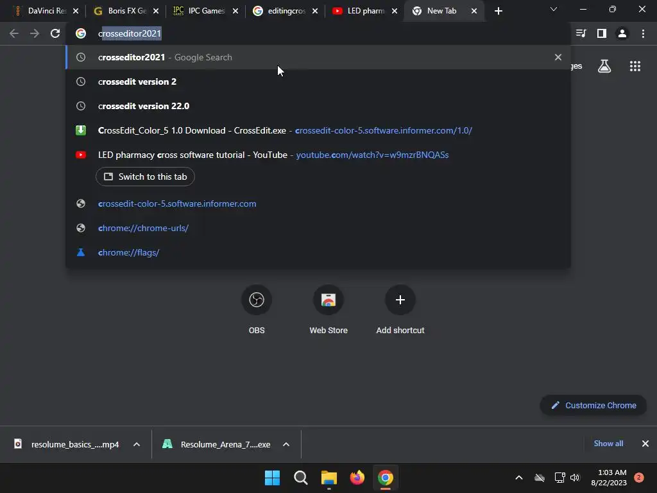The height and width of the screenshot is (493, 657).
Task: Open Windows Start menu
Action: click(x=272, y=478)
